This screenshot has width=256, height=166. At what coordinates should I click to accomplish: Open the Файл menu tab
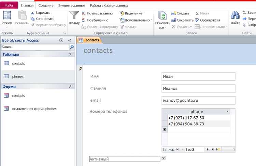point(9,5)
